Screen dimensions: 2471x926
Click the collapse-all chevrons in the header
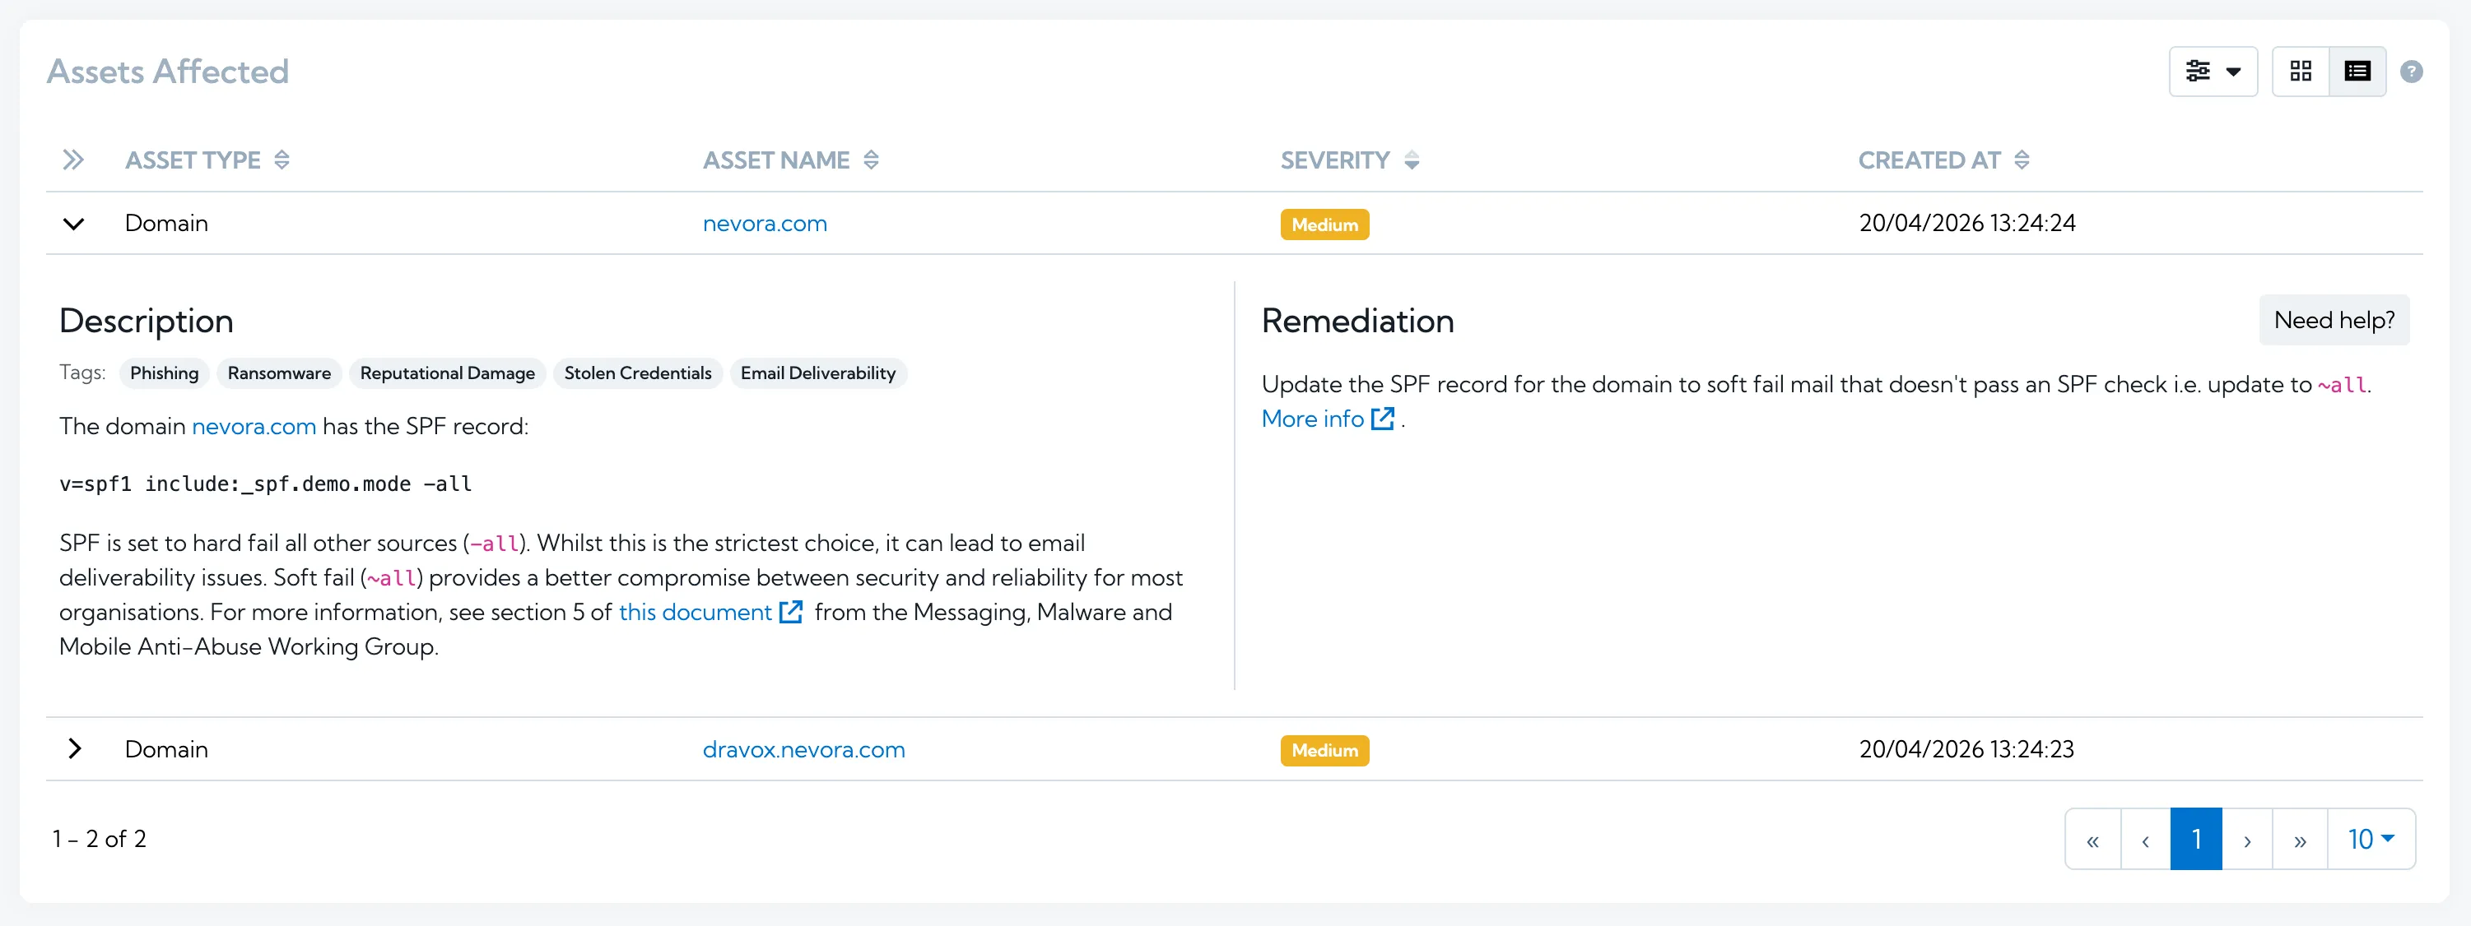pos(74,160)
